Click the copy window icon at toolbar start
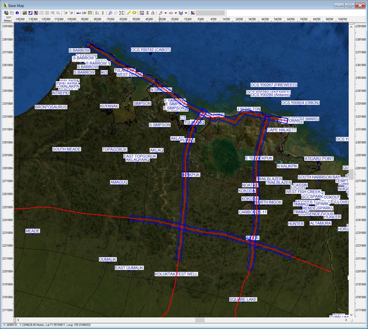The height and width of the screenshot is (329, 368). (x=6, y=13)
